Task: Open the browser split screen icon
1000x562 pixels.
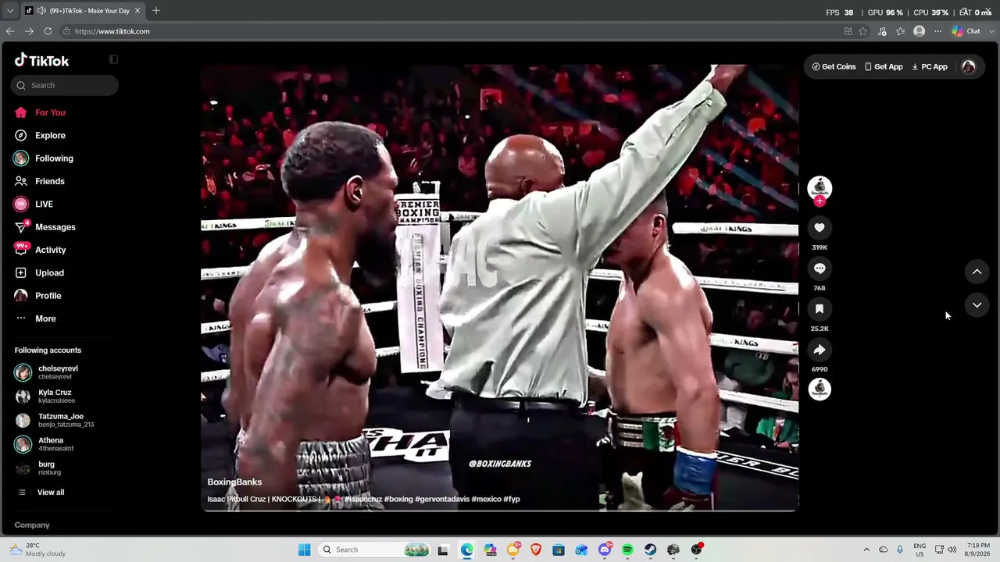Action: pos(848,31)
